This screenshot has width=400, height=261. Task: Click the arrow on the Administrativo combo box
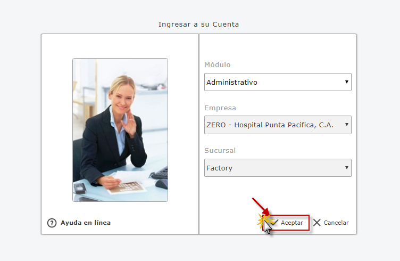(x=347, y=81)
